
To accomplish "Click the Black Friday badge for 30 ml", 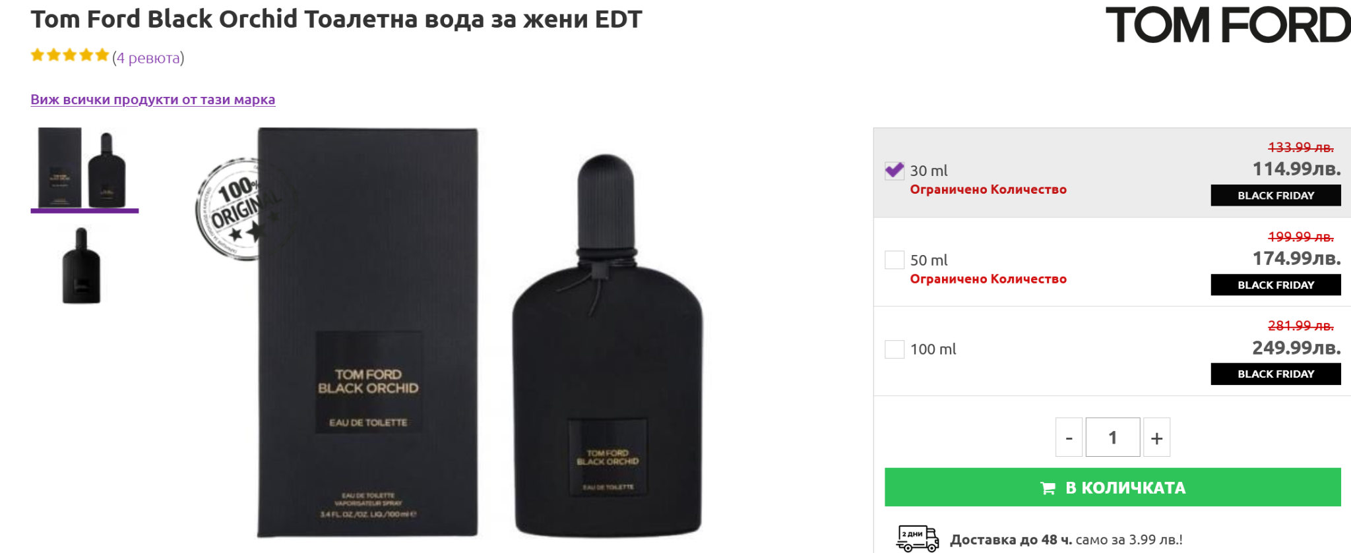I will [1275, 196].
